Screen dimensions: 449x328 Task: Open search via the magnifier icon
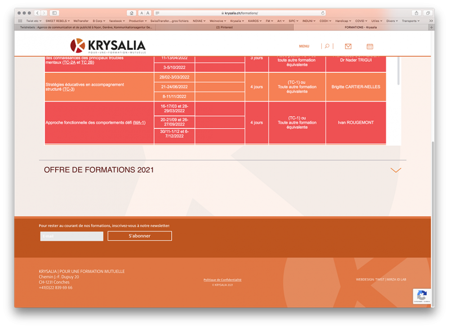click(327, 46)
